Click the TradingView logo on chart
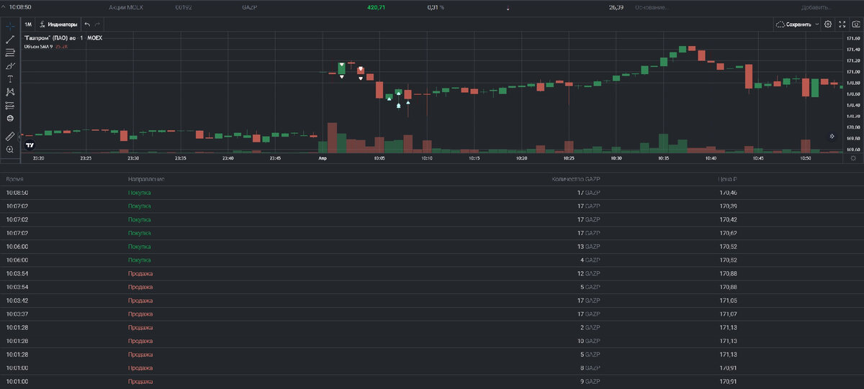The image size is (864, 389). (30, 145)
